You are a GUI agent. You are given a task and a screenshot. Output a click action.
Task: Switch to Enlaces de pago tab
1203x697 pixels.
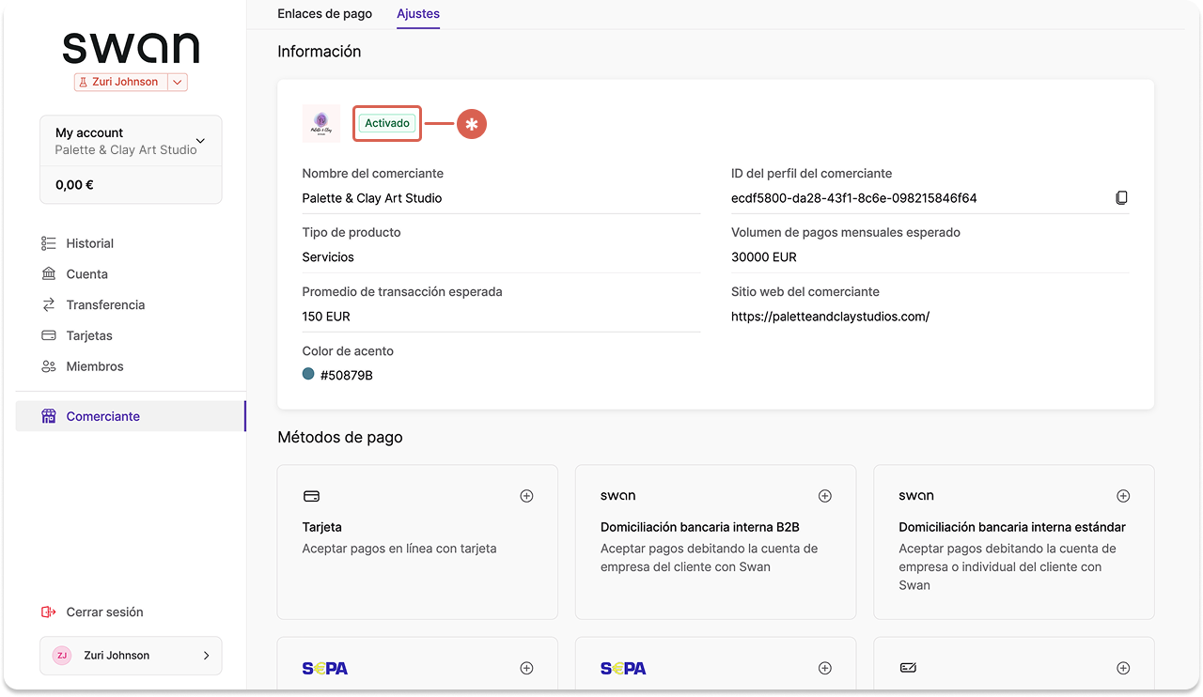pyautogui.click(x=324, y=14)
